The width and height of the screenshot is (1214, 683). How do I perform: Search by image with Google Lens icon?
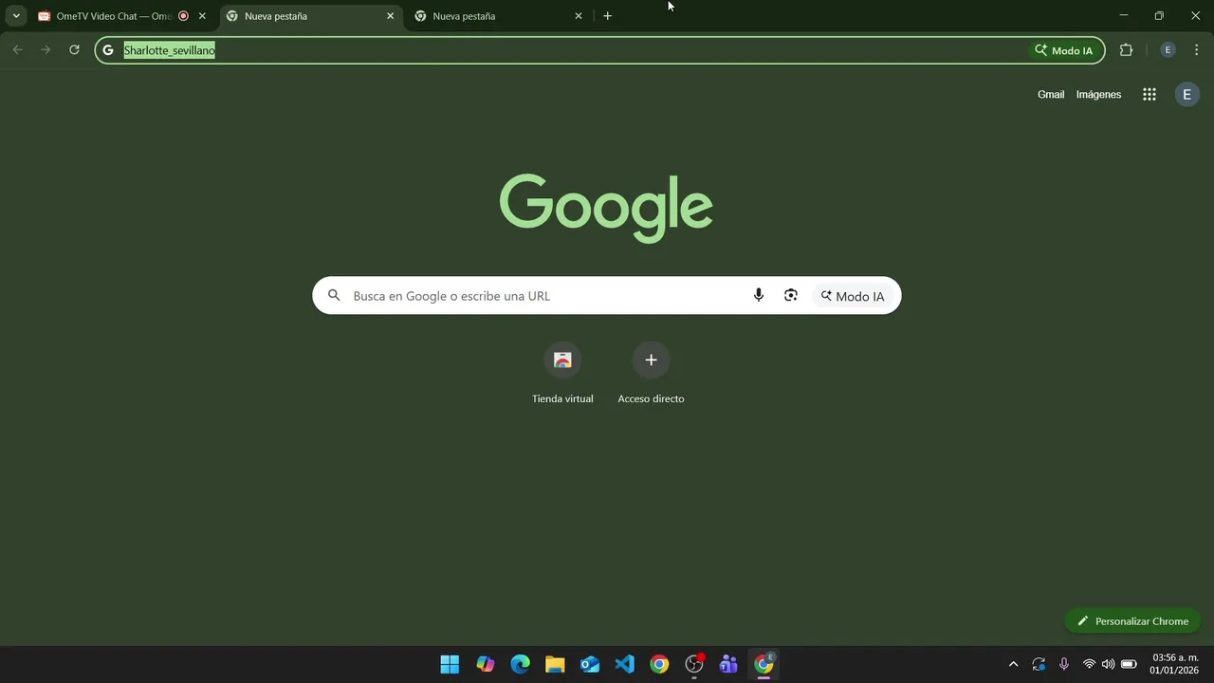tap(791, 296)
